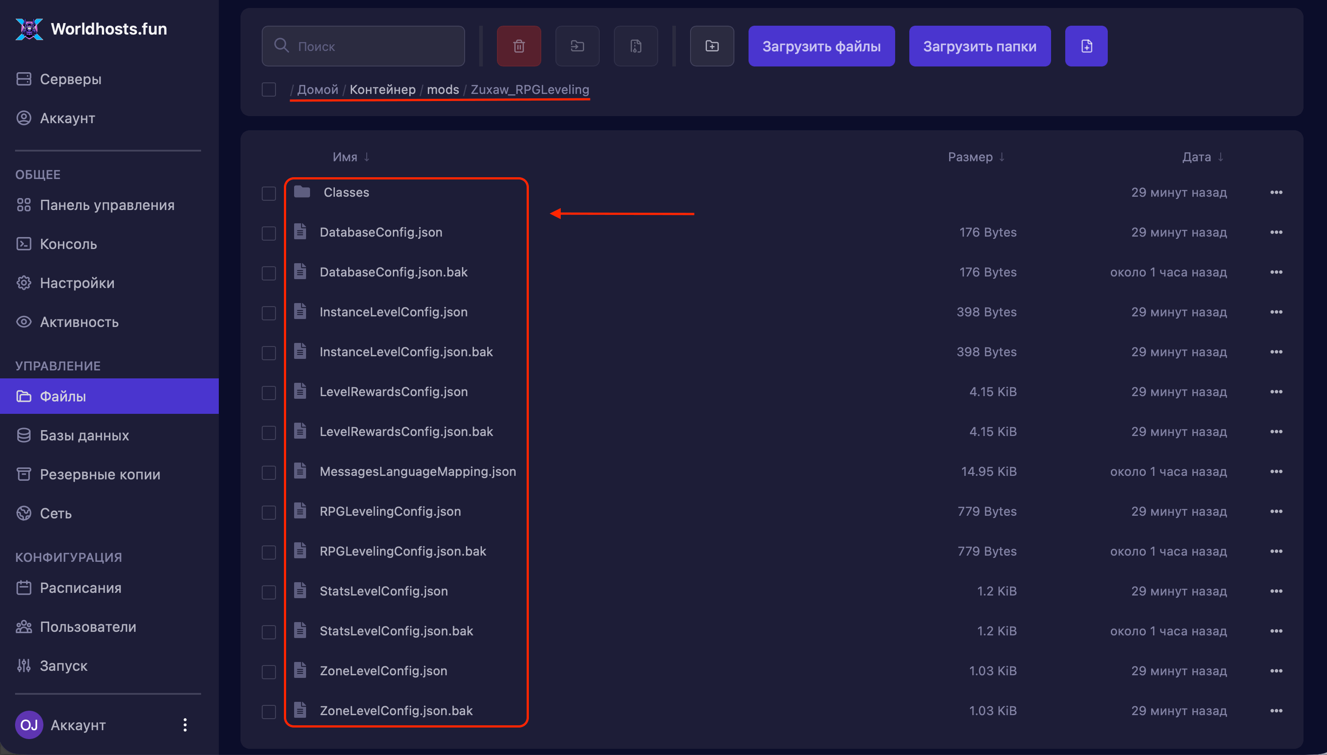Open the Classes folder

pyautogui.click(x=346, y=192)
